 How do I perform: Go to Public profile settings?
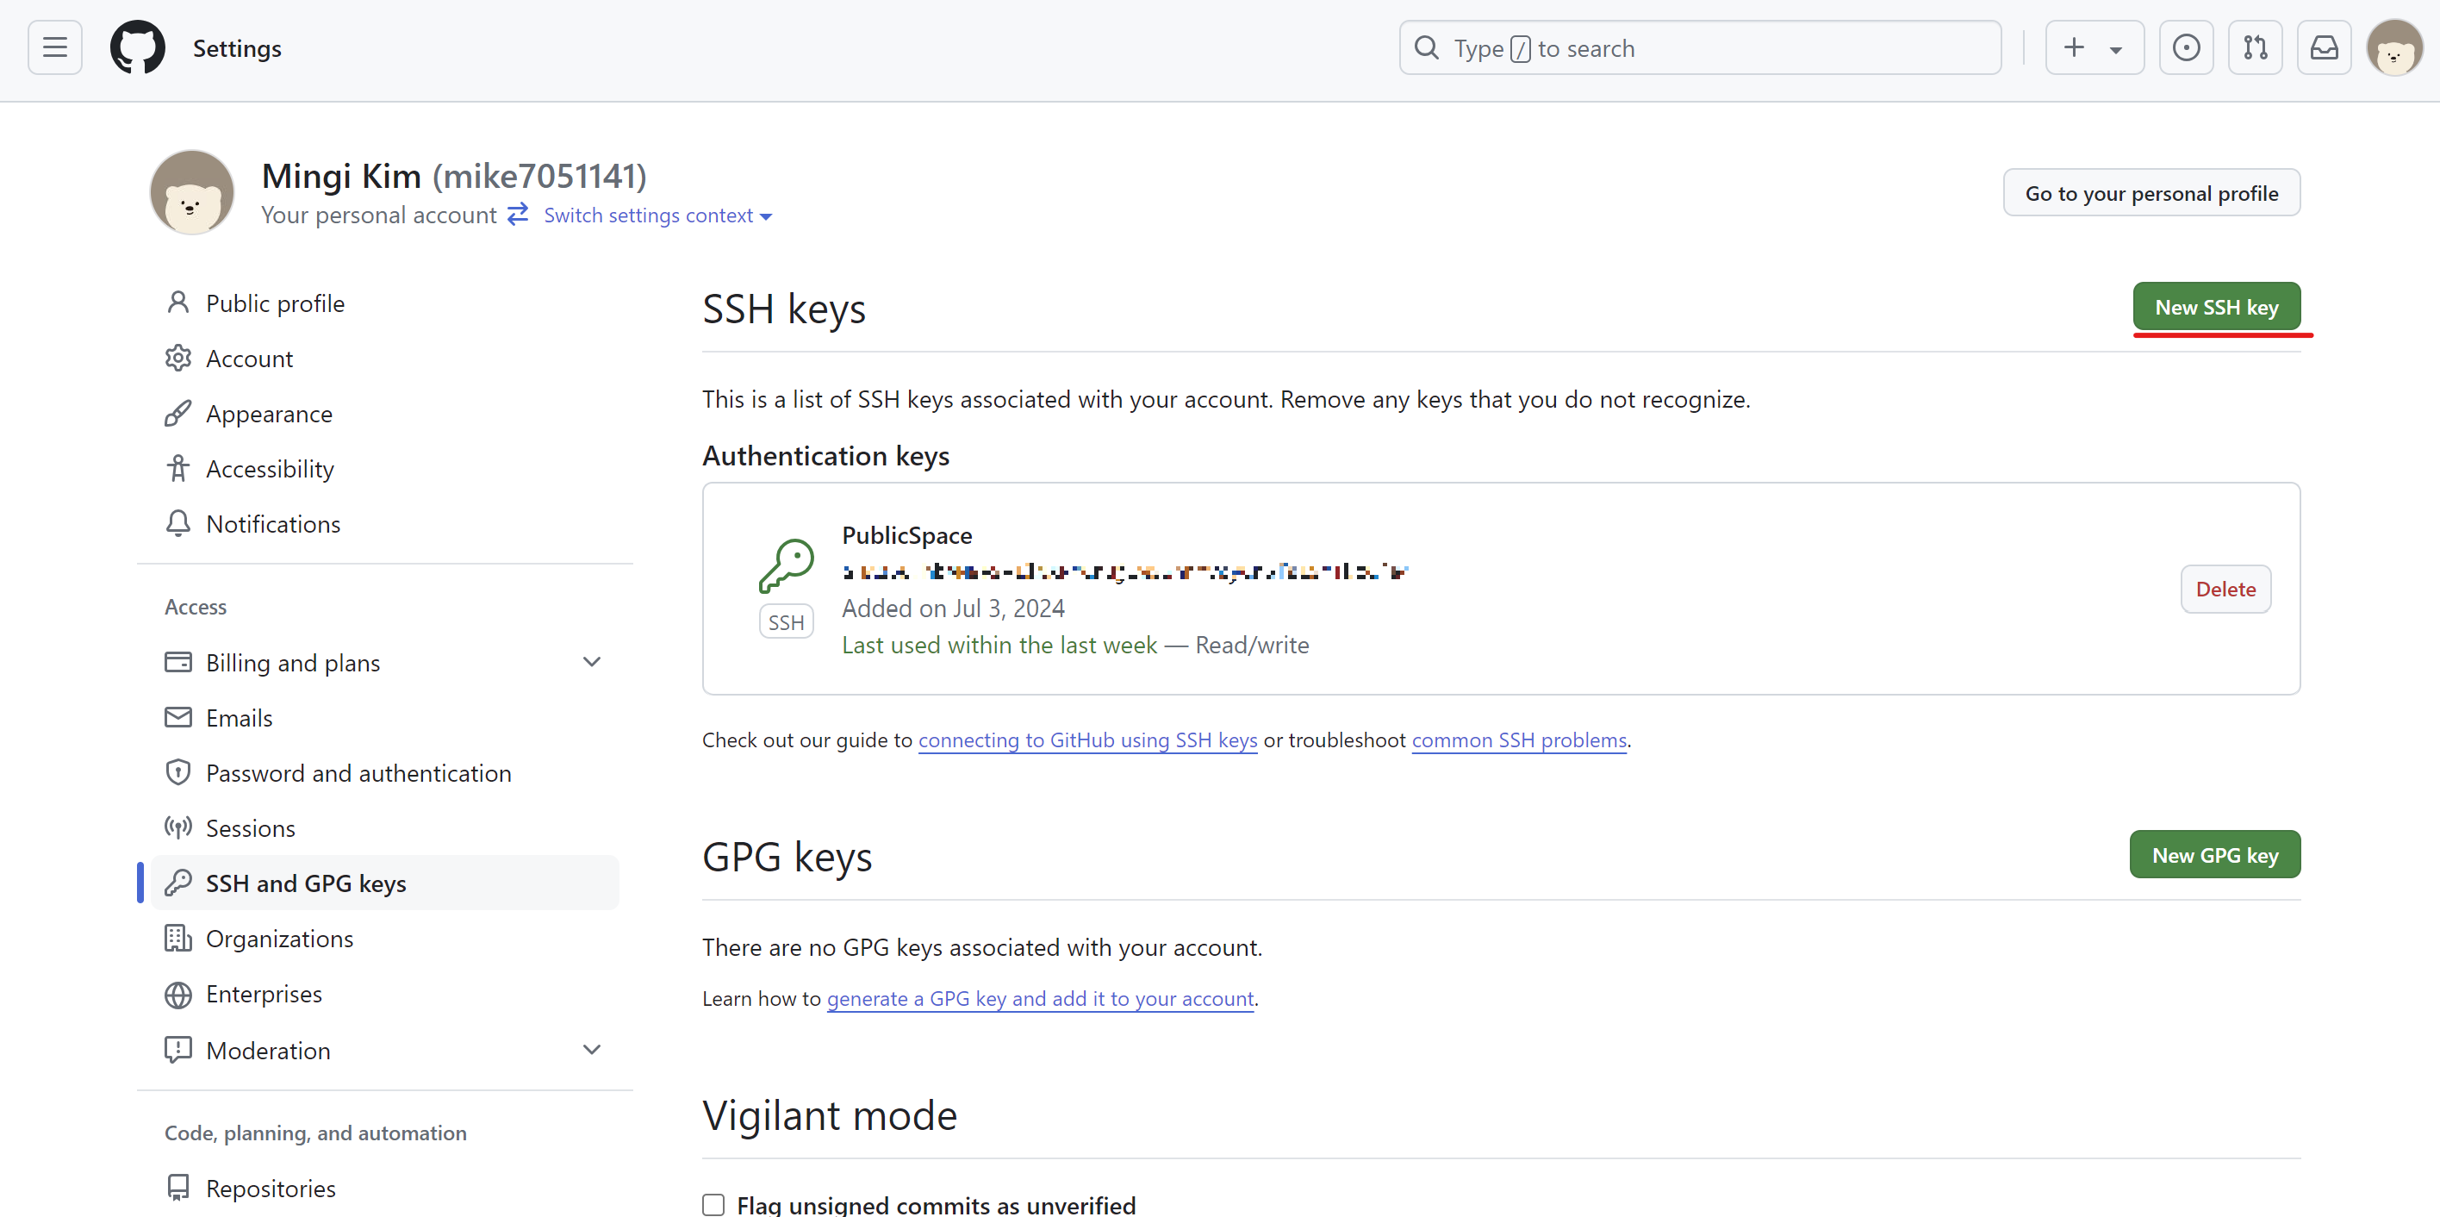275,303
